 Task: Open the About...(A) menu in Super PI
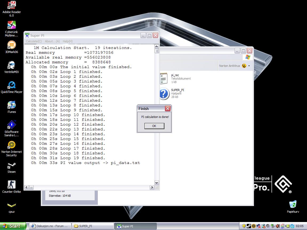click(x=52, y=41)
